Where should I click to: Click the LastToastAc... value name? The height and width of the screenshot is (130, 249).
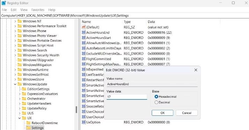(x=95, y=75)
